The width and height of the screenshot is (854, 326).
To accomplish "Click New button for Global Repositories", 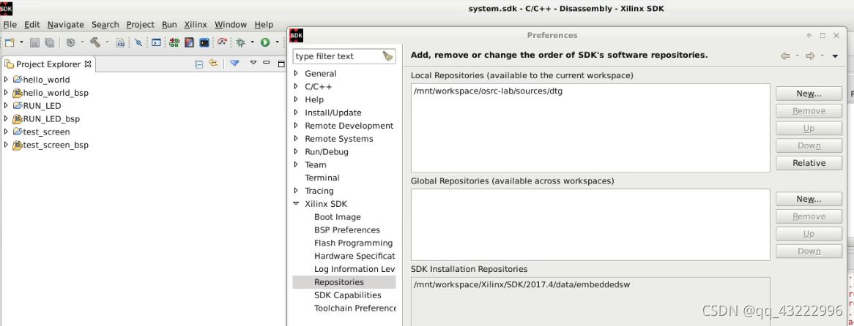I will point(809,199).
